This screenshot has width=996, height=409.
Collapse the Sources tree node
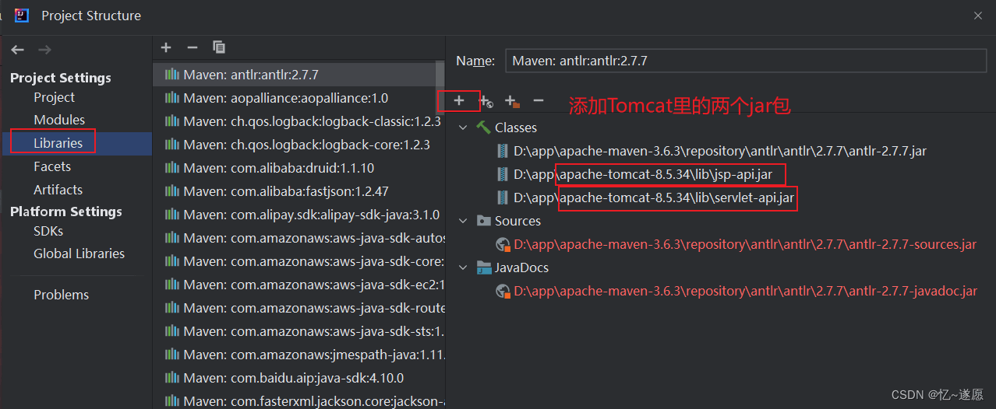point(463,221)
